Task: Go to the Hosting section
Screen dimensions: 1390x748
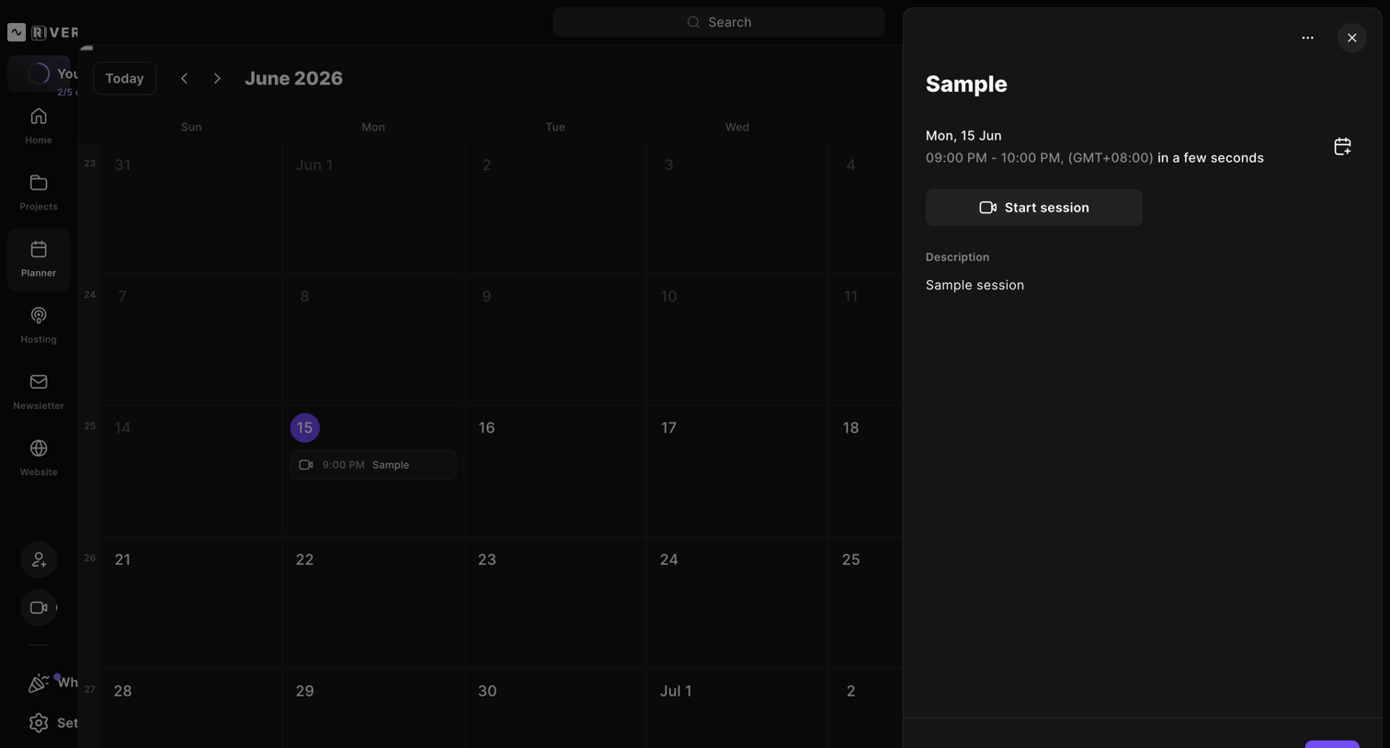Action: (x=39, y=326)
